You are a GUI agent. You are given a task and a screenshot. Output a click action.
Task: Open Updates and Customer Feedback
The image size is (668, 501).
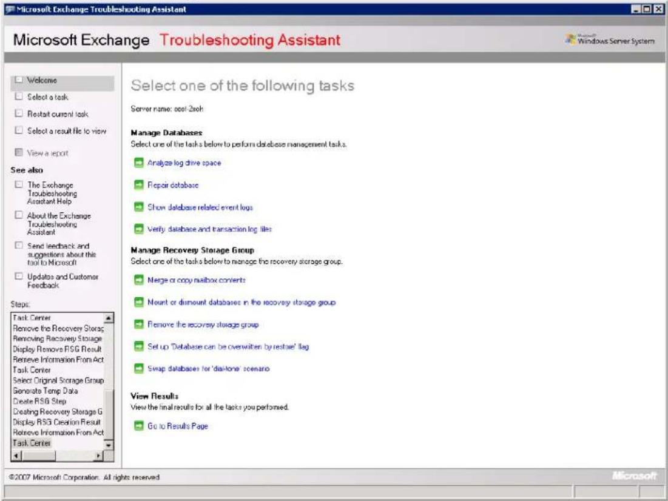[x=62, y=281]
